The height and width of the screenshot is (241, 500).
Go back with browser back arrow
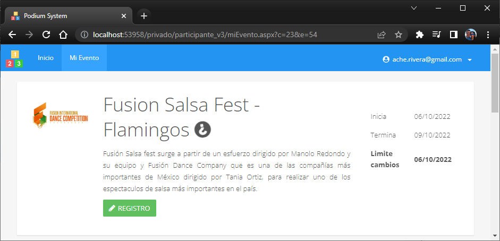point(12,35)
